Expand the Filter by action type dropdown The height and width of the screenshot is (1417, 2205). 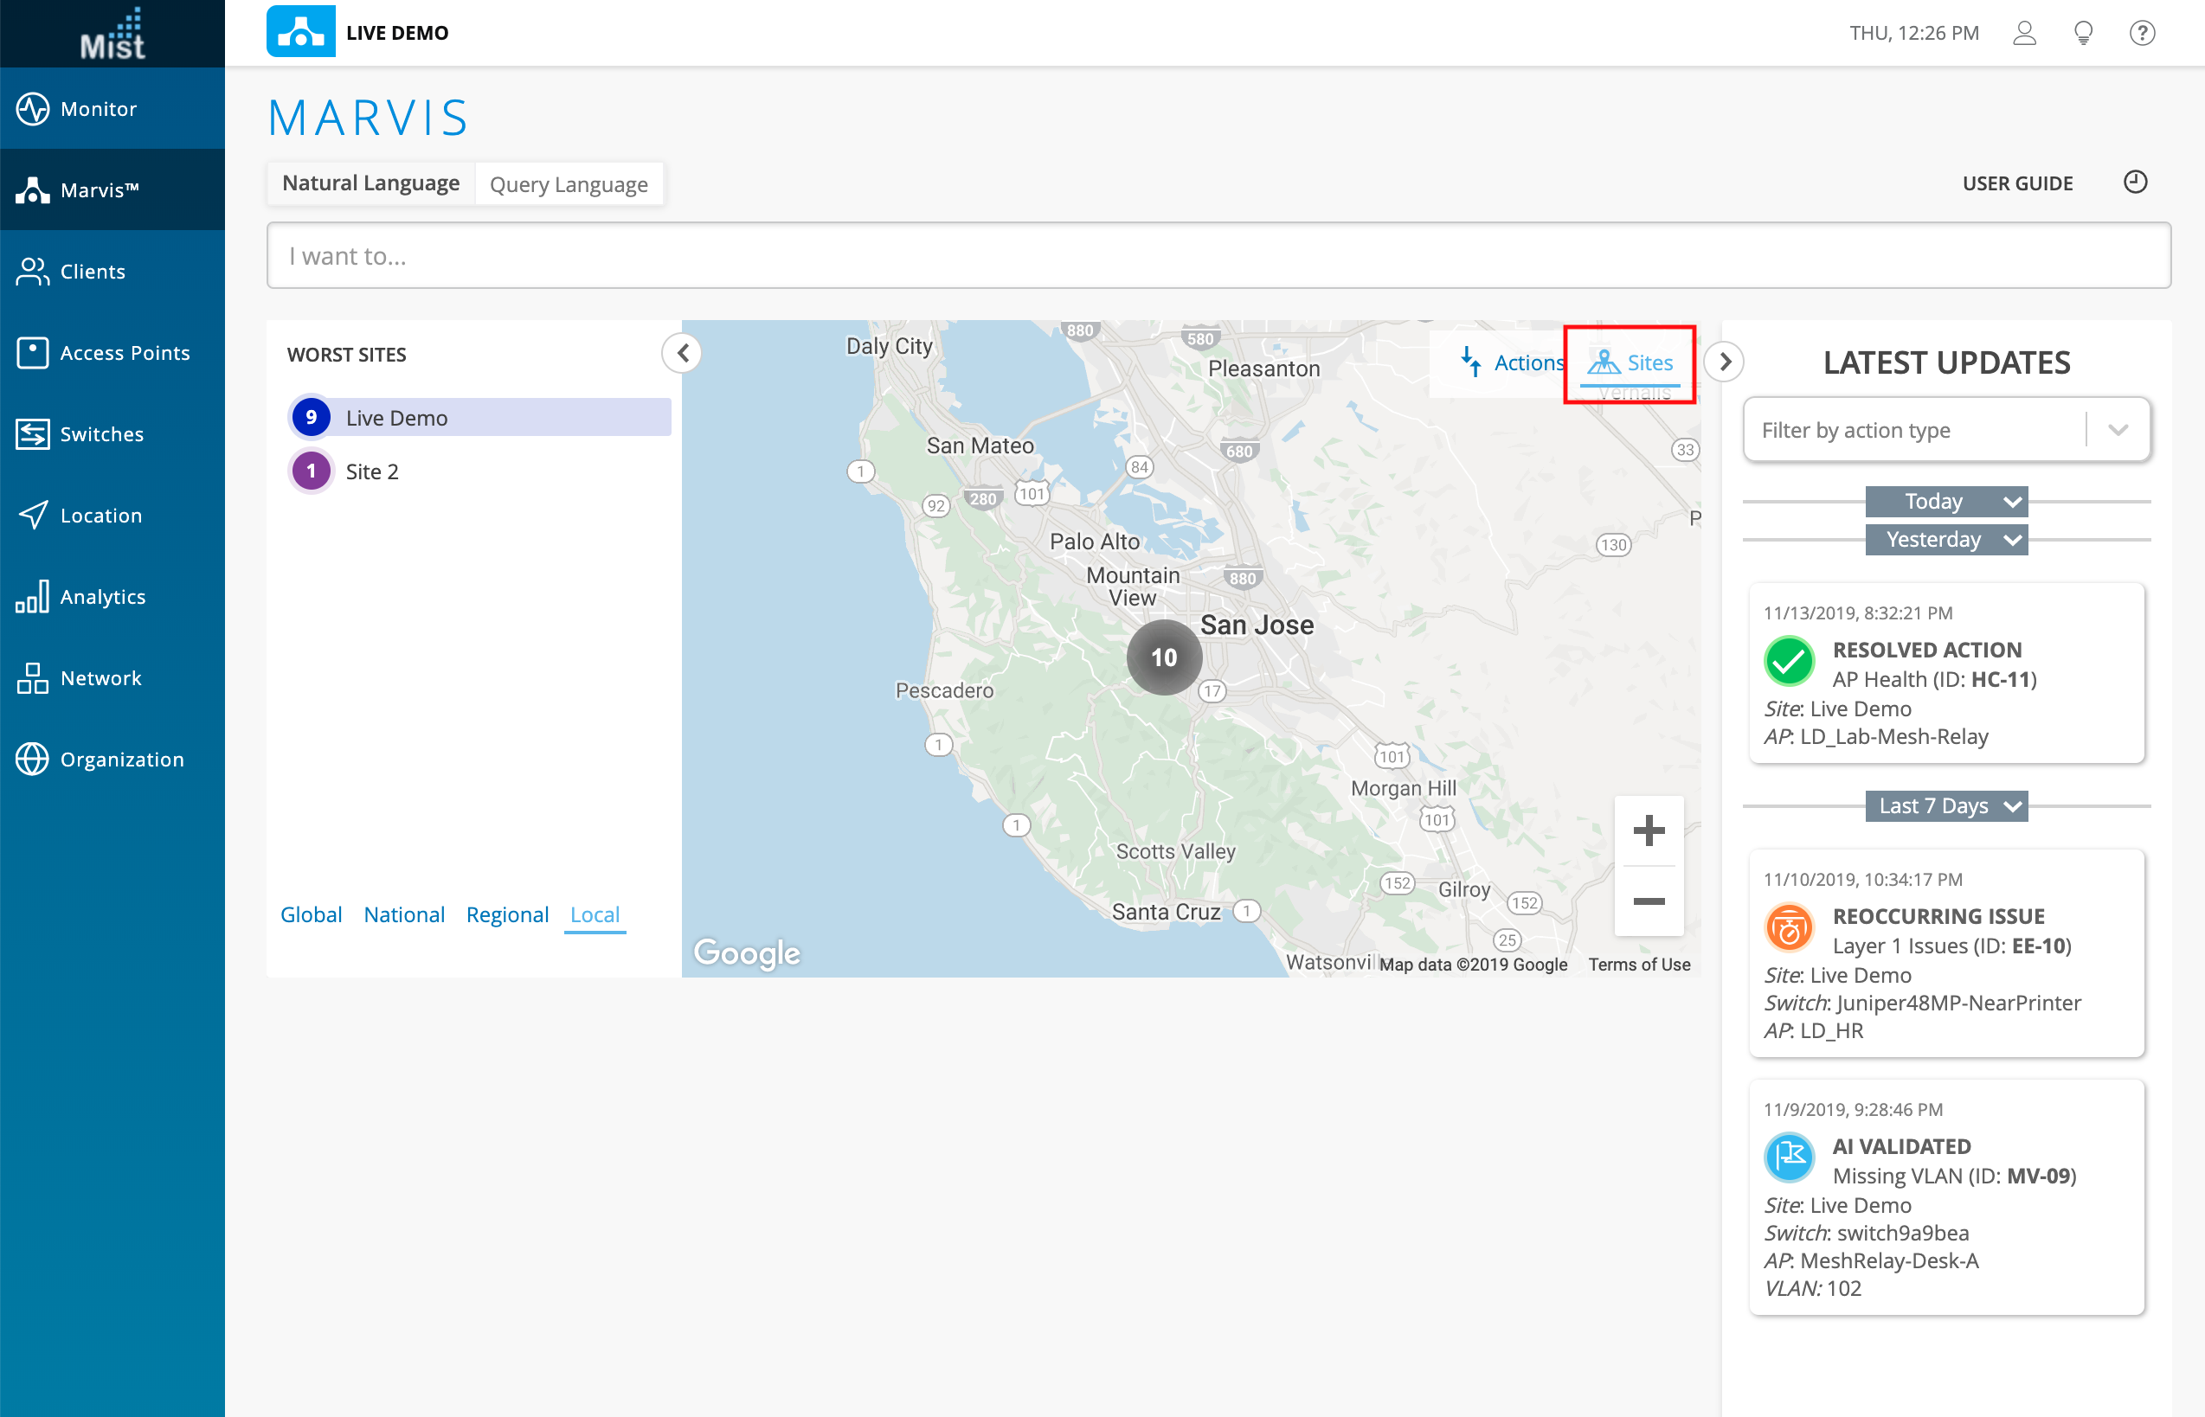2118,430
